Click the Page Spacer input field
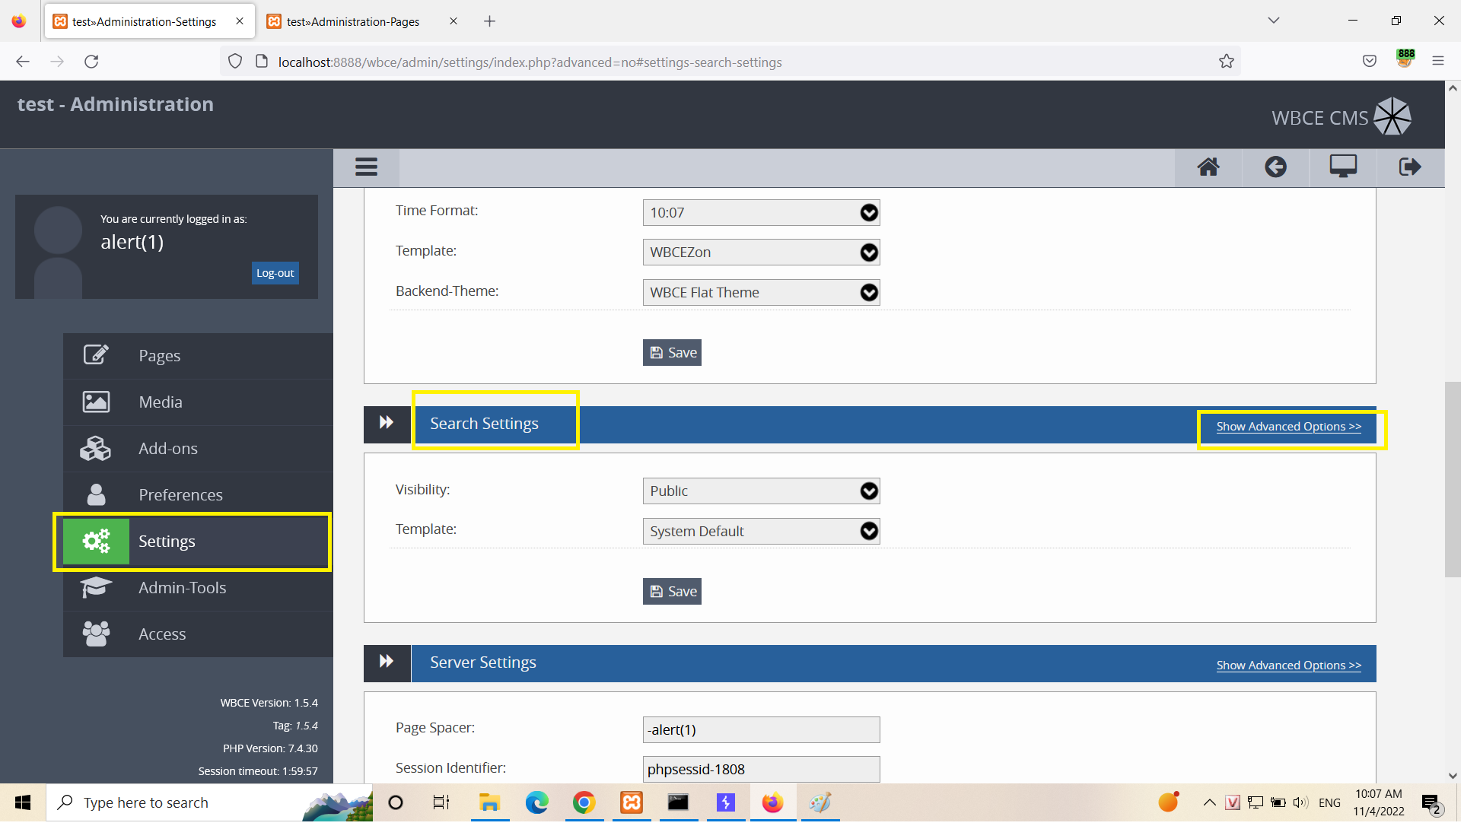 (762, 731)
